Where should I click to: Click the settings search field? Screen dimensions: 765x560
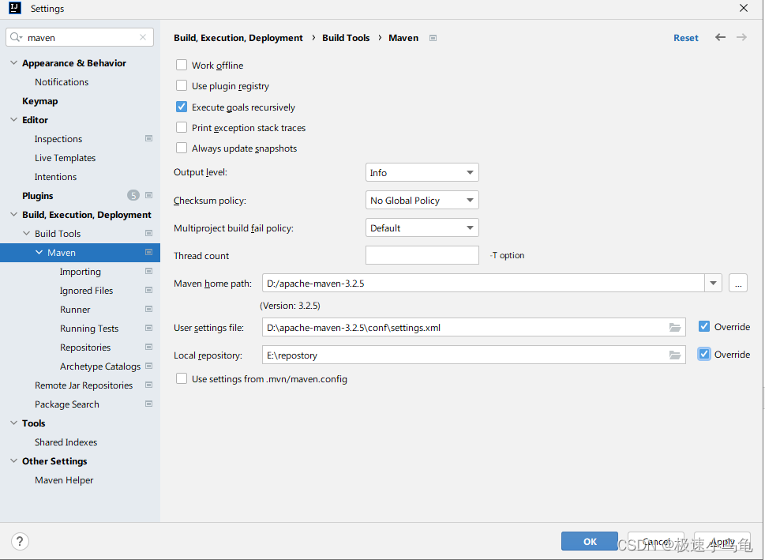(x=80, y=38)
